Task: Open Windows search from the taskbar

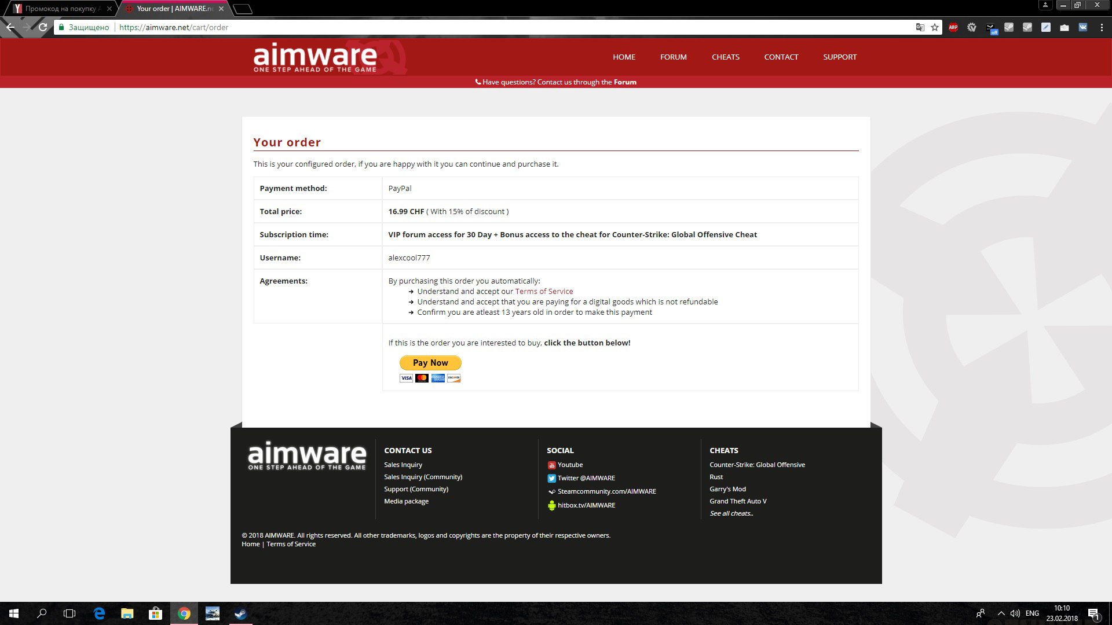Action: tap(42, 613)
